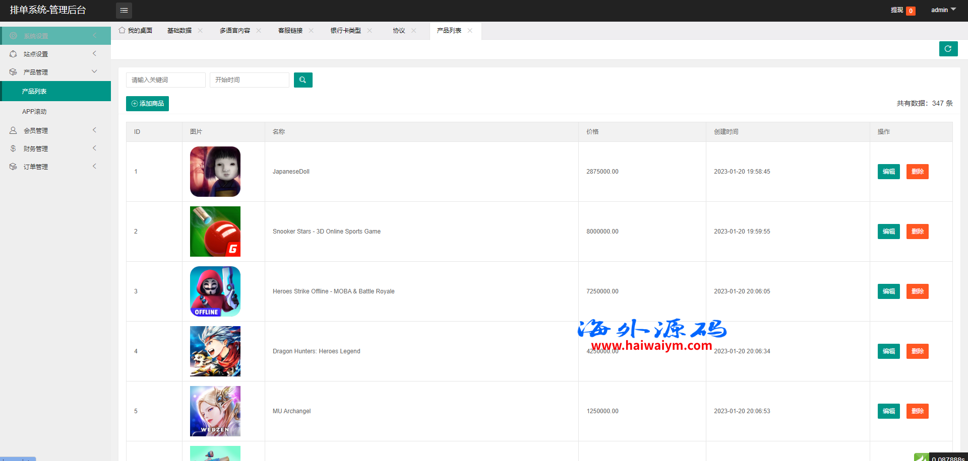Delete the MU Archangel product
The height and width of the screenshot is (461, 968).
point(917,411)
